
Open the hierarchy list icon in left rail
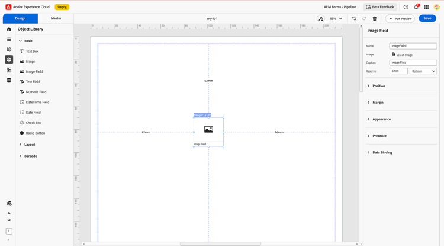(x=9, y=39)
